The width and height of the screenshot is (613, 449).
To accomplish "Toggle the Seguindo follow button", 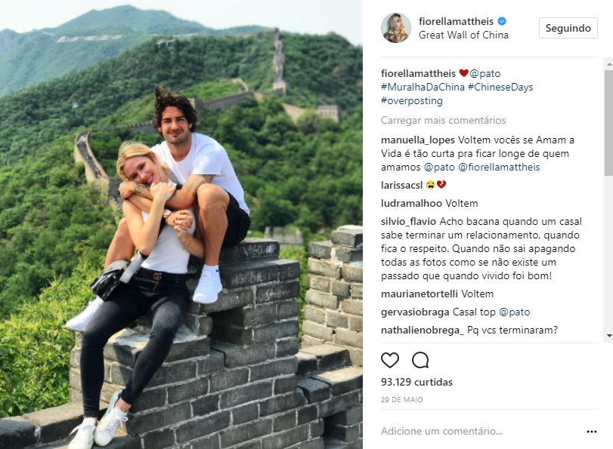I will (568, 28).
